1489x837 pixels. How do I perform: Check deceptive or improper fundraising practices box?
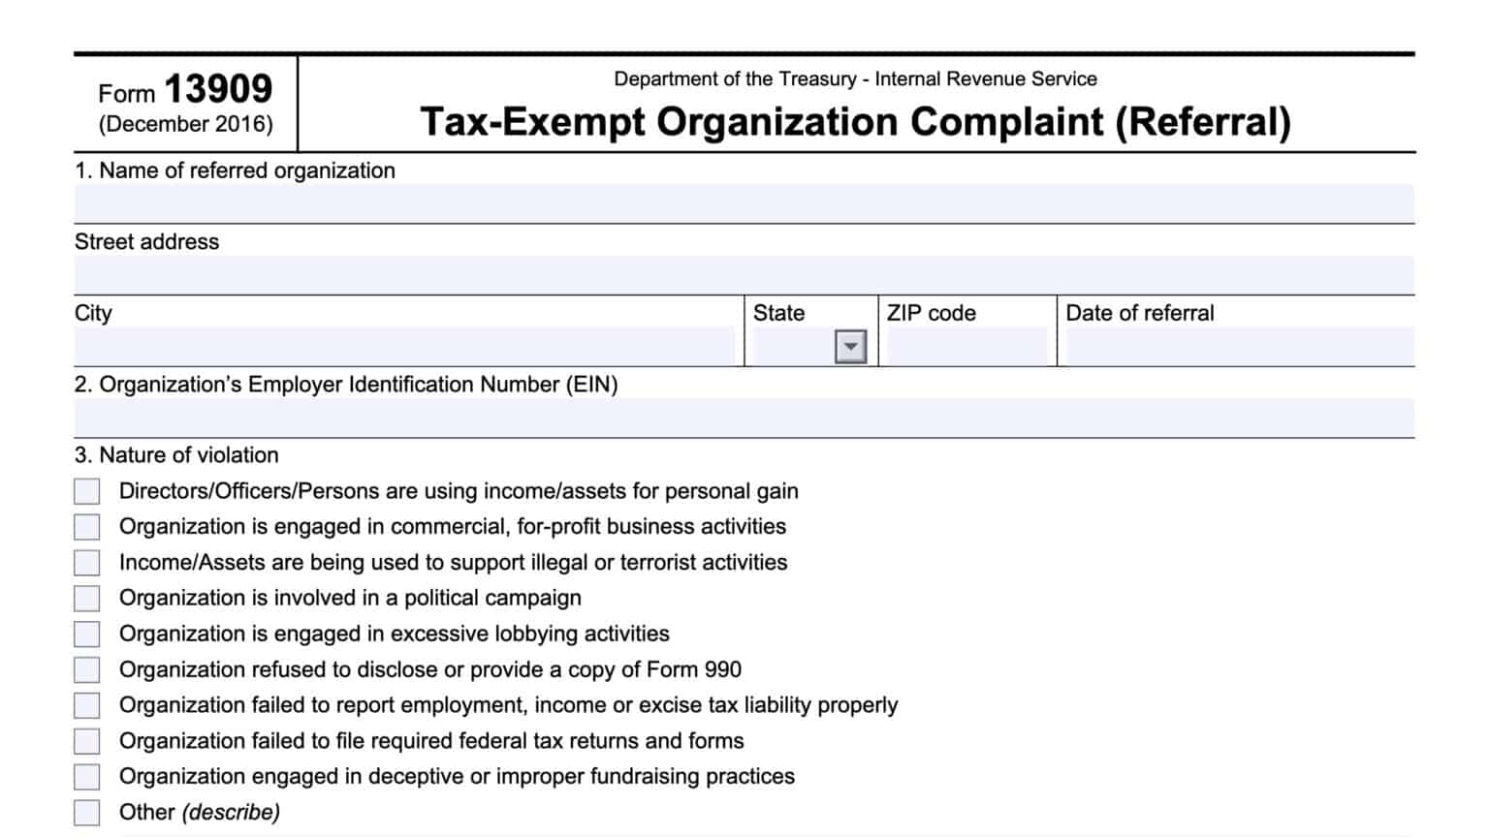point(87,777)
